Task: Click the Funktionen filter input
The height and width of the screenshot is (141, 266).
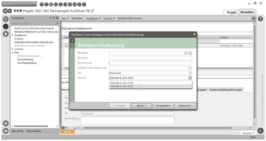Action: coord(33,23)
